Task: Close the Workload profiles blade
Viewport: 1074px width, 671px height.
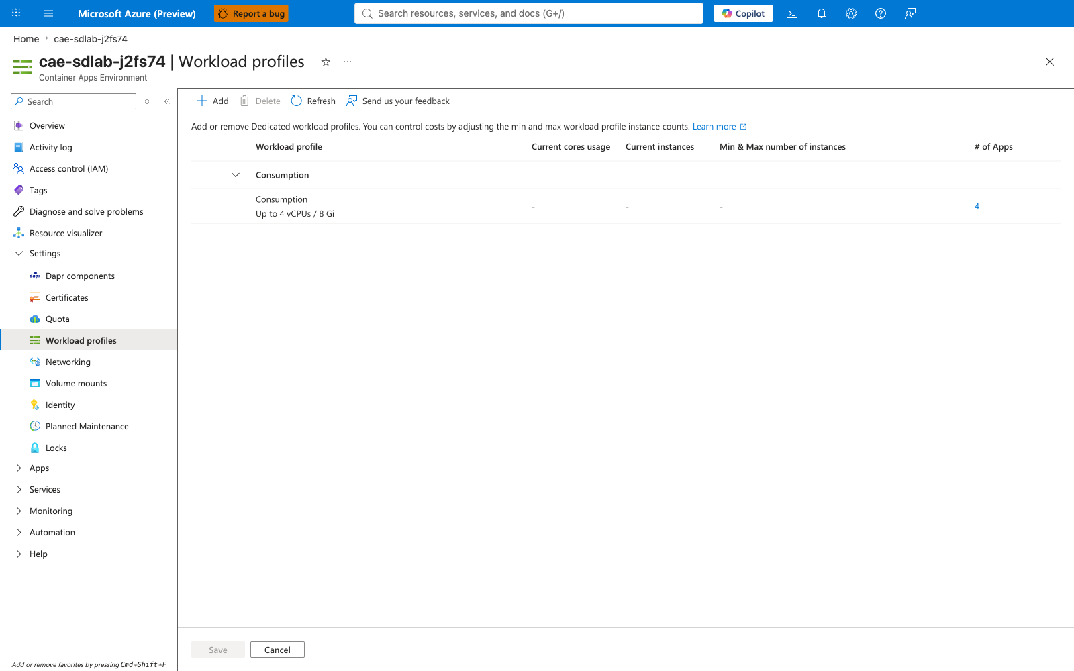Action: (1050, 62)
